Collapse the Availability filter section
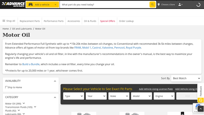 point(55,81)
